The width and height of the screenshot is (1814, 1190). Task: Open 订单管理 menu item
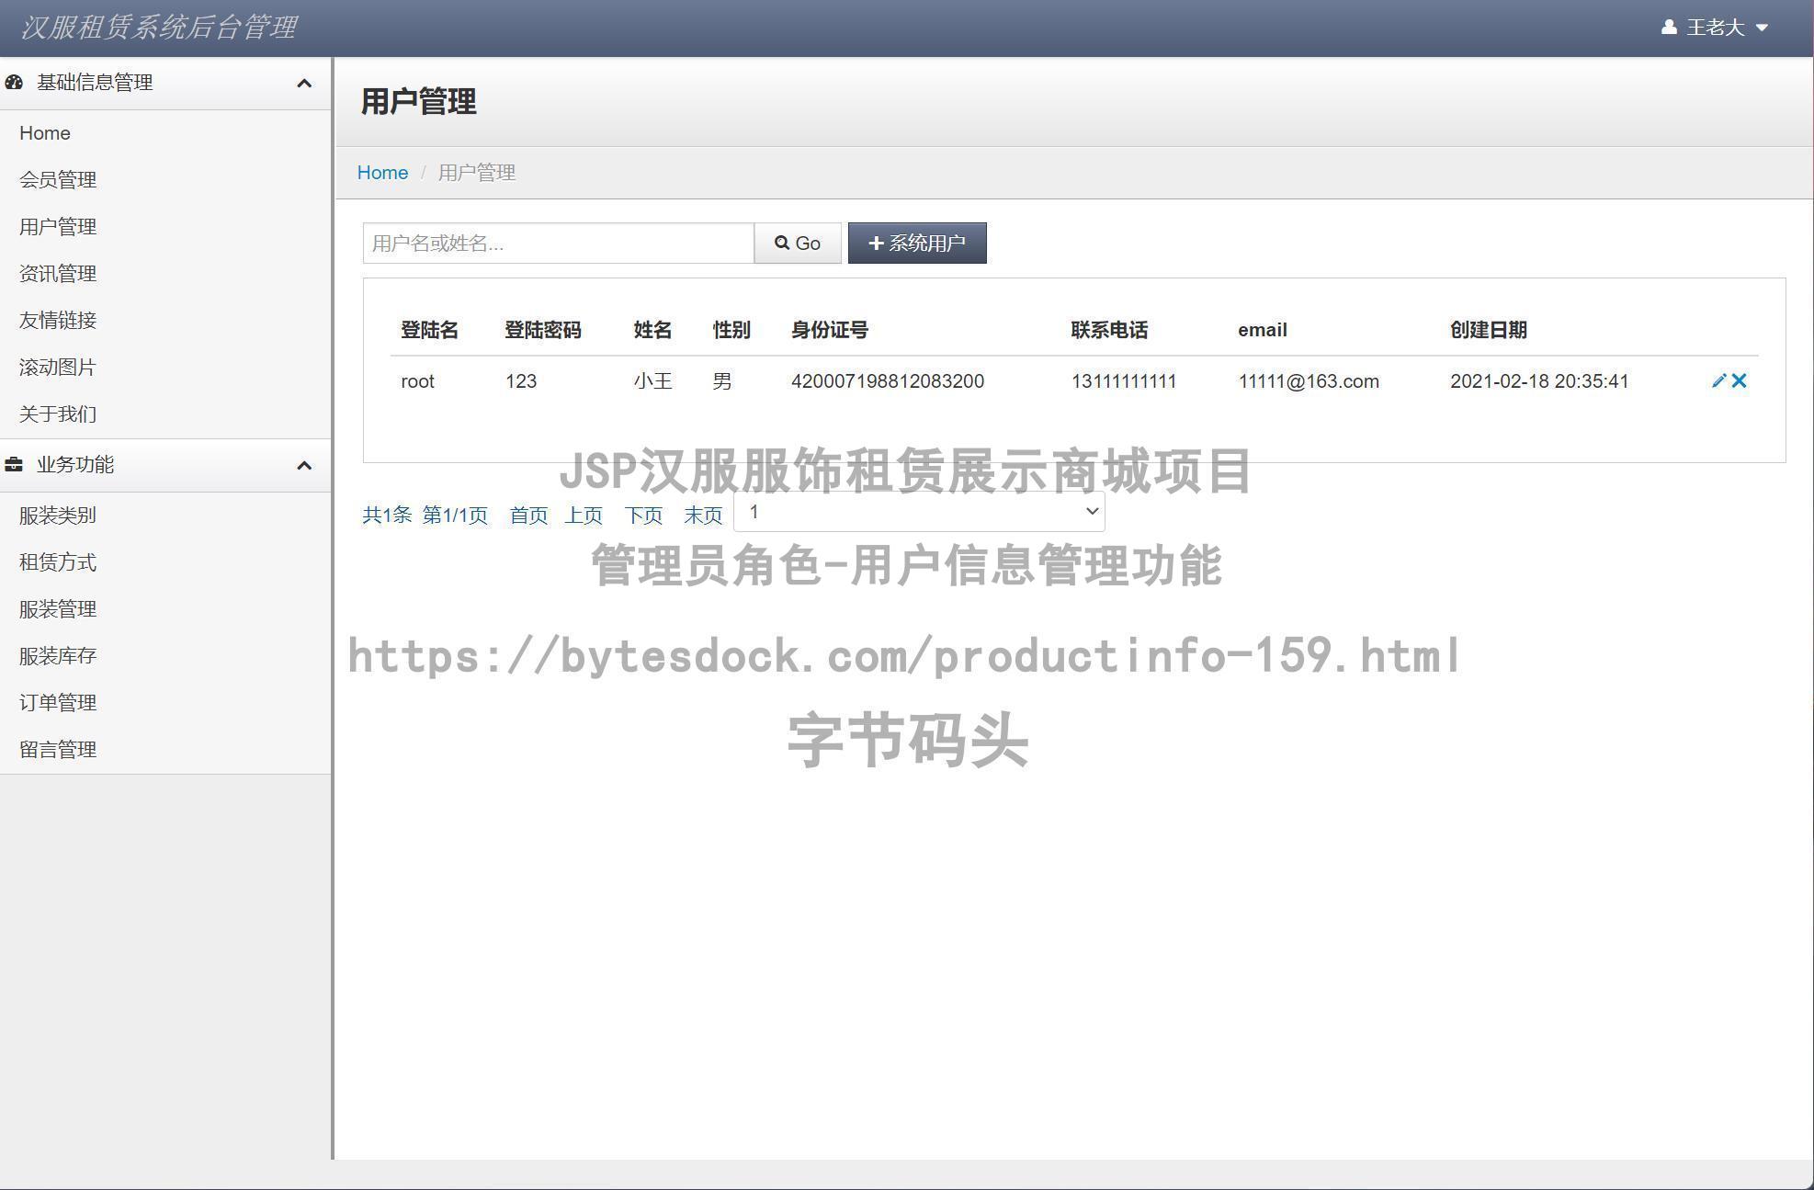[x=58, y=703]
